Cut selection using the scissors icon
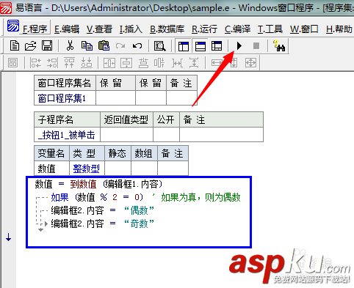Image resolution: width=354 pixels, height=288 pixels. pyautogui.click(x=70, y=45)
